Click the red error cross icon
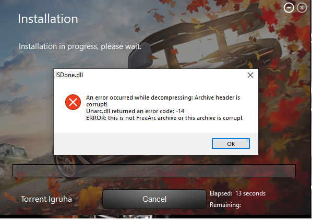This screenshot has width=312, height=220. pyautogui.click(x=73, y=102)
